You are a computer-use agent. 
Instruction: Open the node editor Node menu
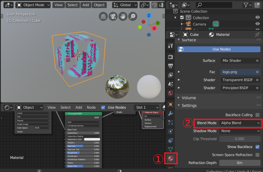(91, 107)
